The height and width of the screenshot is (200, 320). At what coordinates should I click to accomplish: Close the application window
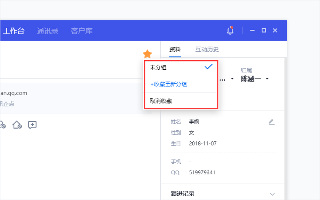275,30
